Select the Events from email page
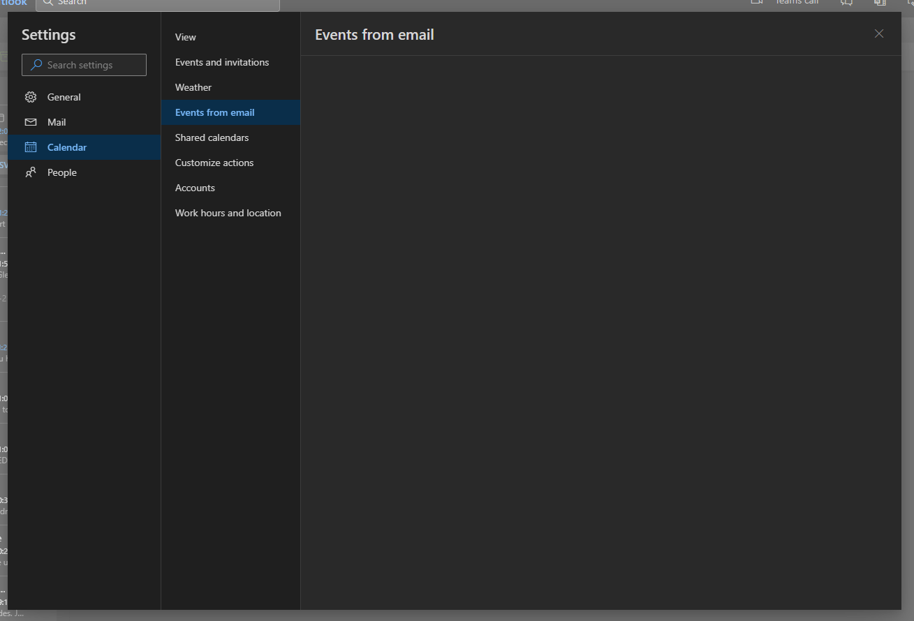 pos(230,112)
